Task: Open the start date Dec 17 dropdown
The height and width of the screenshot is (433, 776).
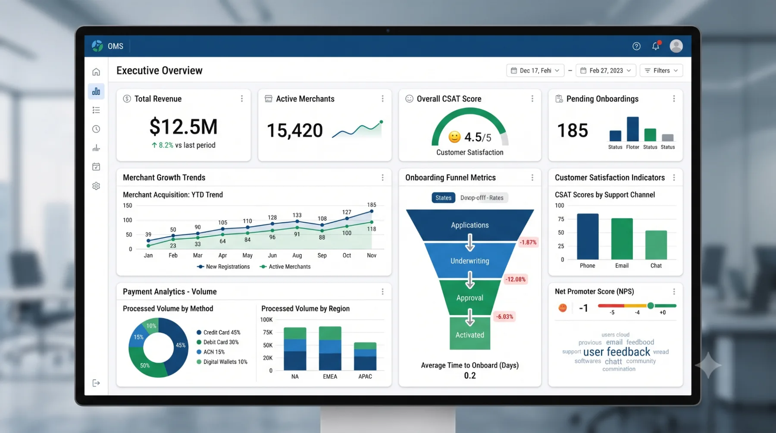Action: [535, 71]
